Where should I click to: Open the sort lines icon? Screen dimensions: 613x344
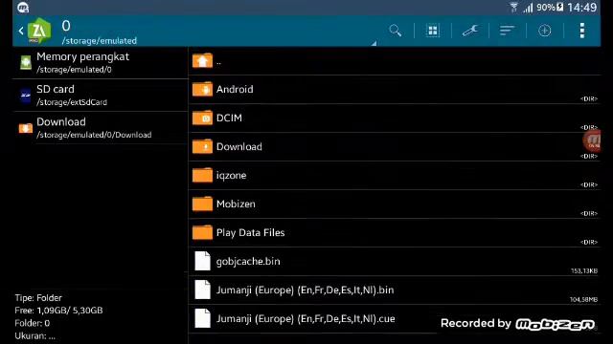click(507, 31)
